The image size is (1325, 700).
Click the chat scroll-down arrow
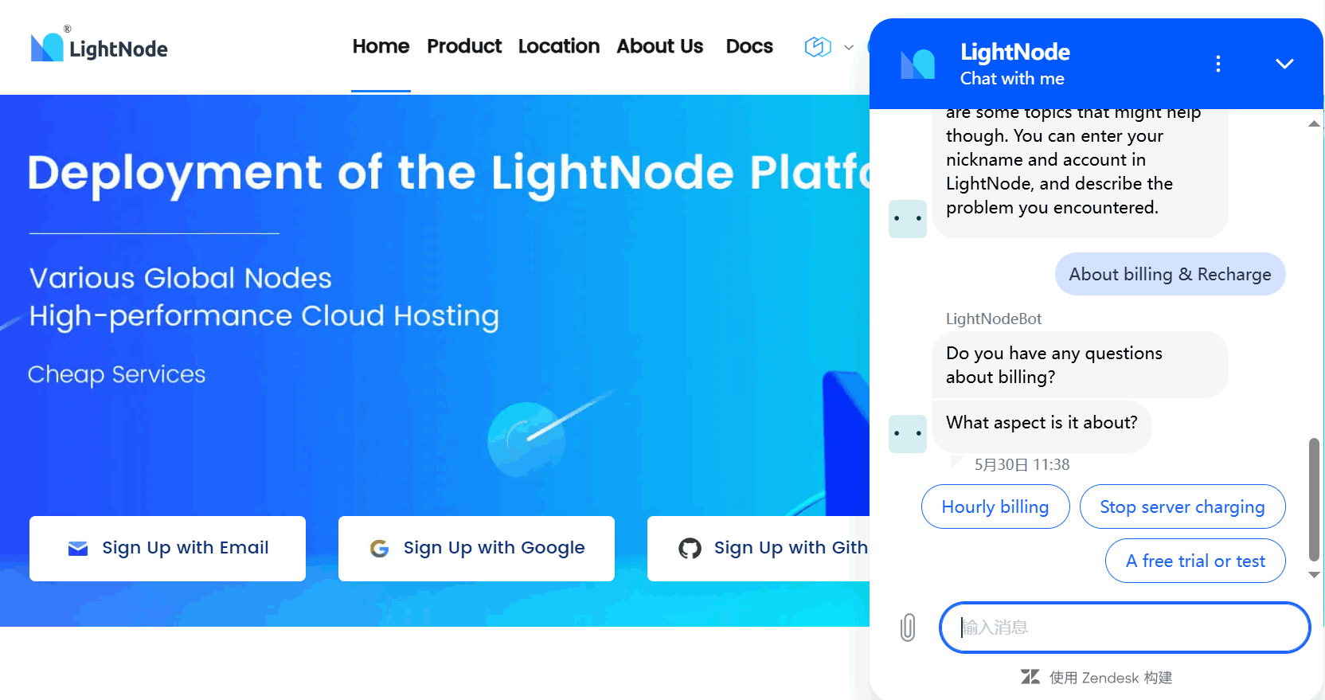tap(1314, 574)
